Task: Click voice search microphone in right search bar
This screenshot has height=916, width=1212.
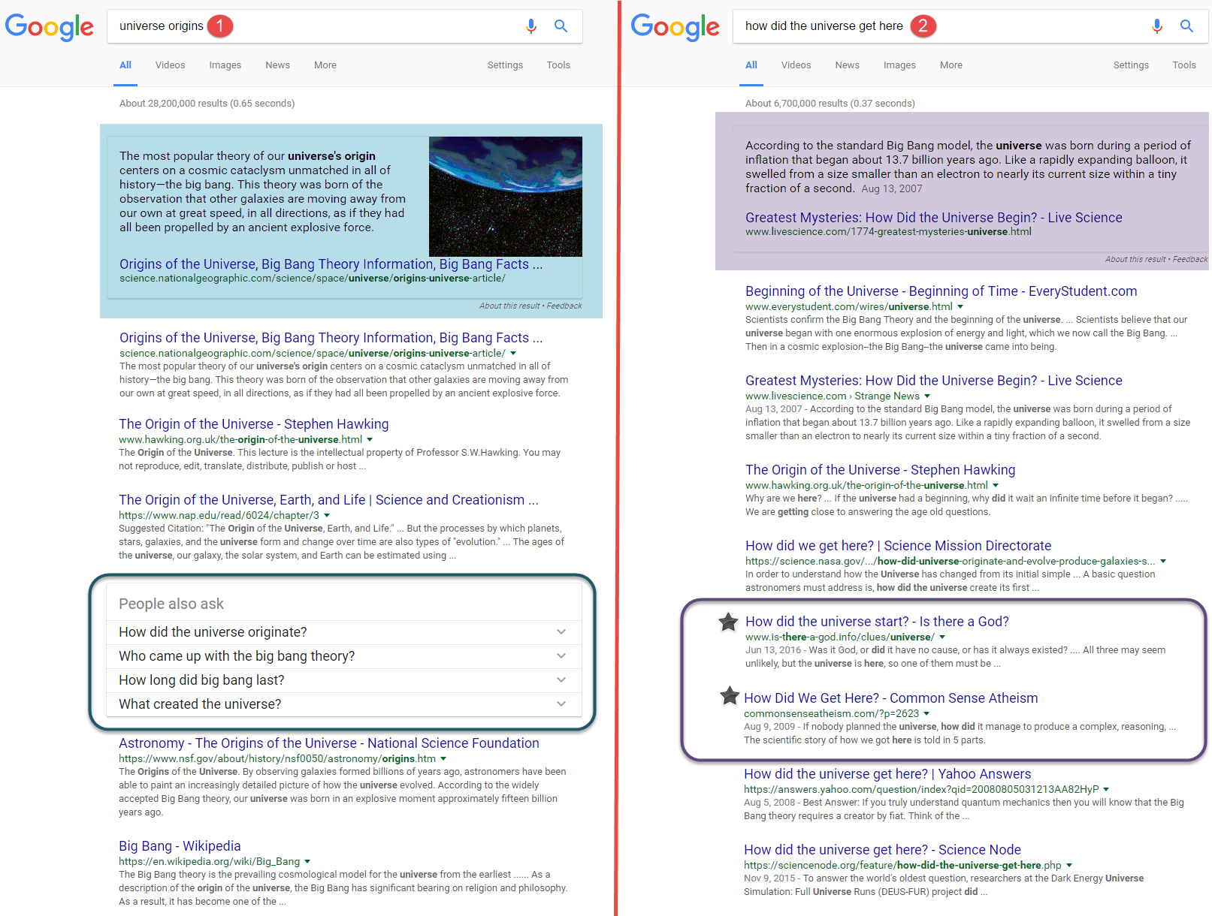Action: (1156, 26)
